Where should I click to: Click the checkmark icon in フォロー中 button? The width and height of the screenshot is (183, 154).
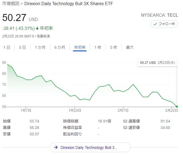point(155,24)
